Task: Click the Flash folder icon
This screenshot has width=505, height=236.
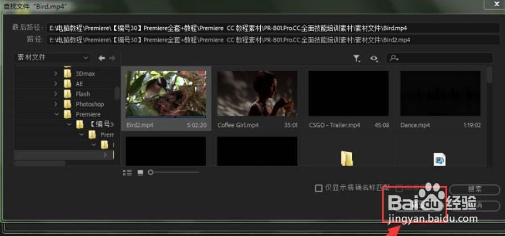Action: (67, 94)
